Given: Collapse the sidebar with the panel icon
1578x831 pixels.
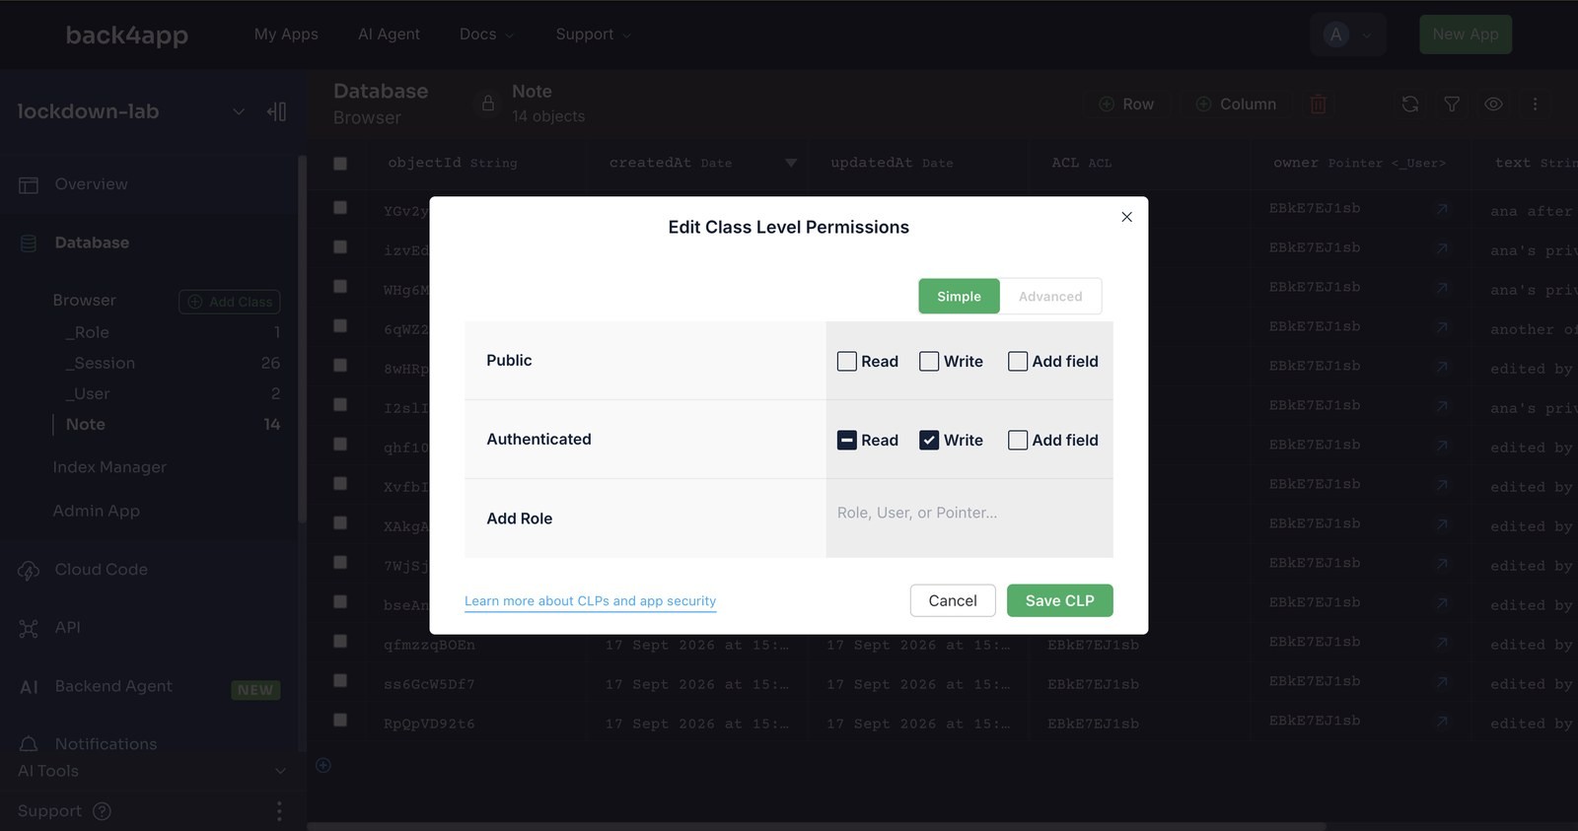Looking at the screenshot, I should pos(277,111).
